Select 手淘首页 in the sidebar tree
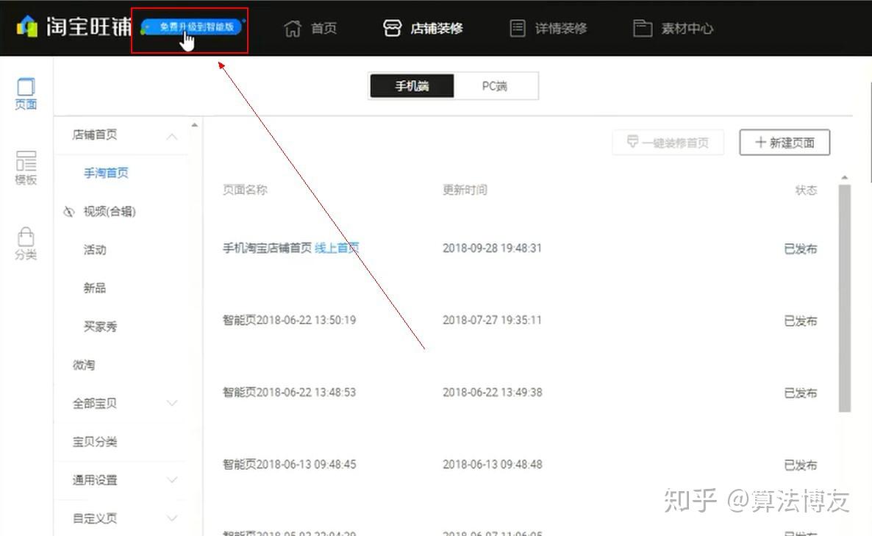The height and width of the screenshot is (536, 872). [106, 173]
